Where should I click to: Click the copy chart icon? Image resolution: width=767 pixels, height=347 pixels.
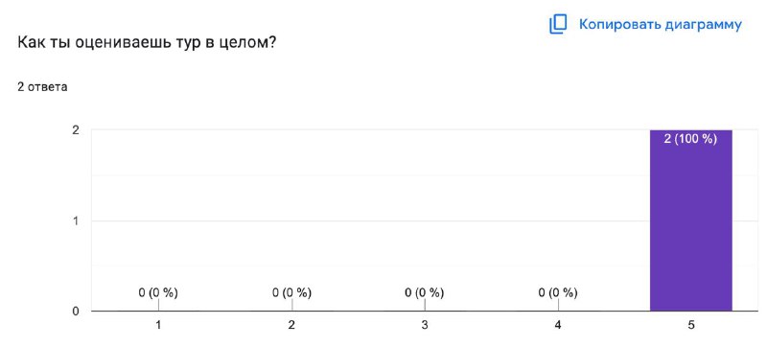(558, 24)
